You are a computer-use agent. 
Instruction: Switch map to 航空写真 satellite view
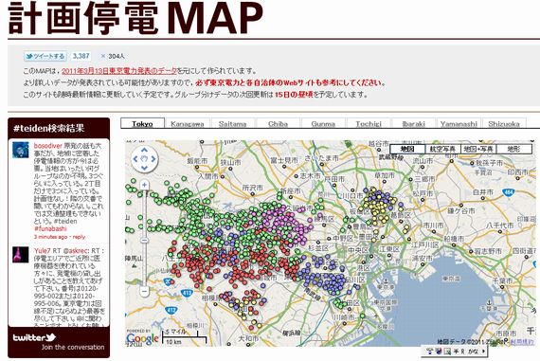point(442,149)
